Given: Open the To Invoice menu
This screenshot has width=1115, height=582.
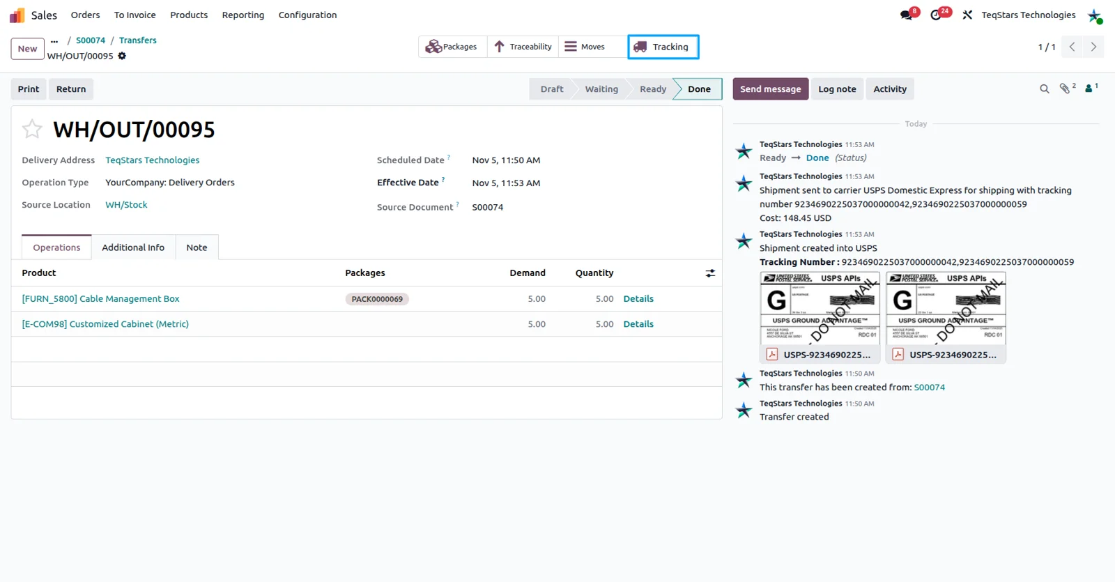Looking at the screenshot, I should click(135, 15).
